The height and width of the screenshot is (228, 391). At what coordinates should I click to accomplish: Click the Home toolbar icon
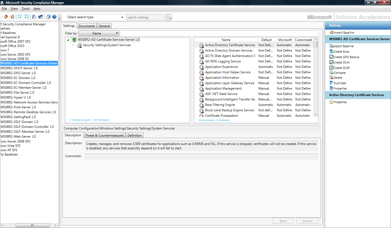coord(6,17)
